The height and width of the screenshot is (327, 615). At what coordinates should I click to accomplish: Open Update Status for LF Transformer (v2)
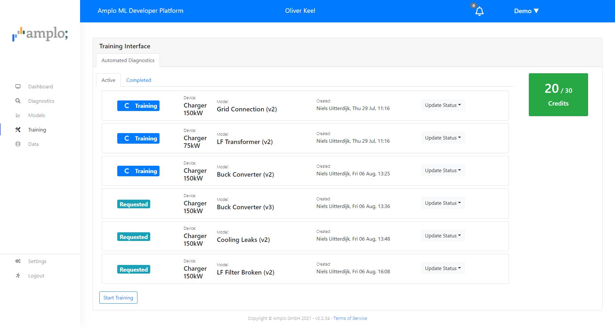tap(443, 138)
